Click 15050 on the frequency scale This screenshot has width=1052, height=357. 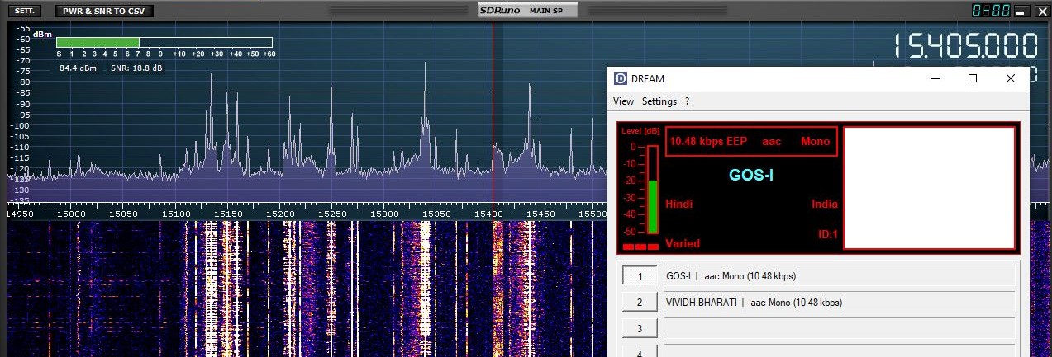(124, 214)
